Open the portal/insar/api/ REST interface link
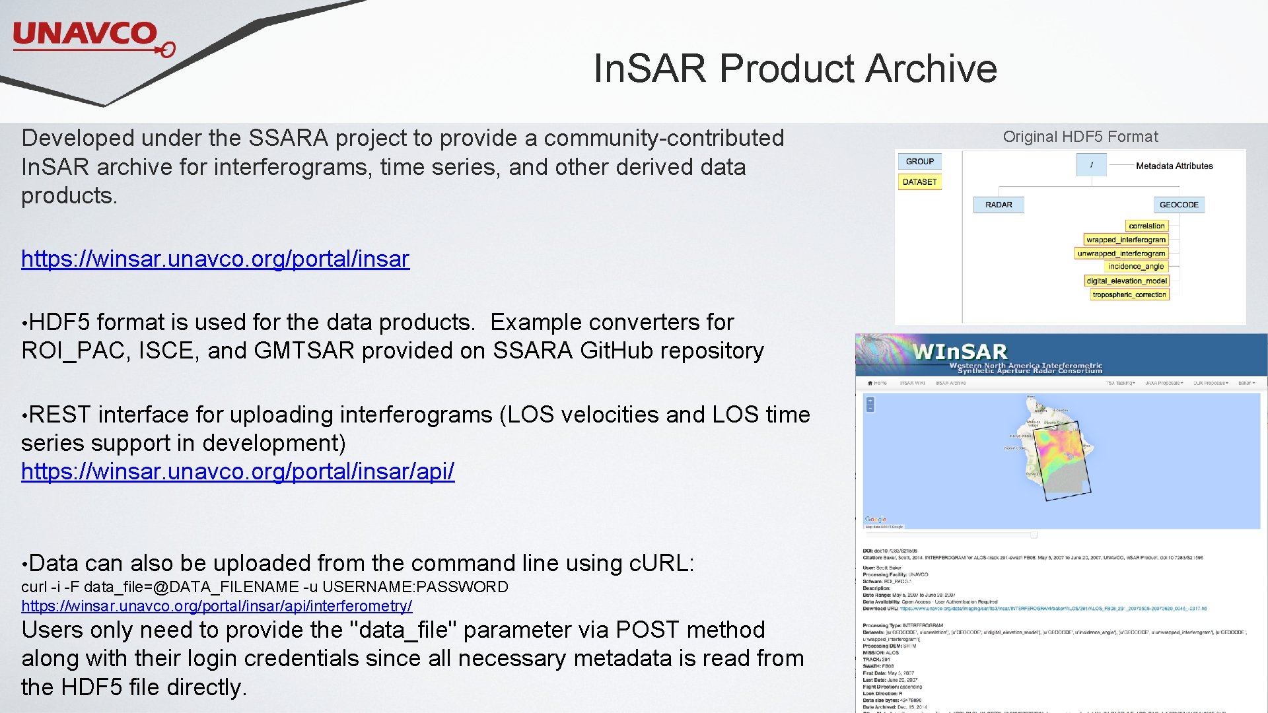1268x713 pixels. point(238,471)
